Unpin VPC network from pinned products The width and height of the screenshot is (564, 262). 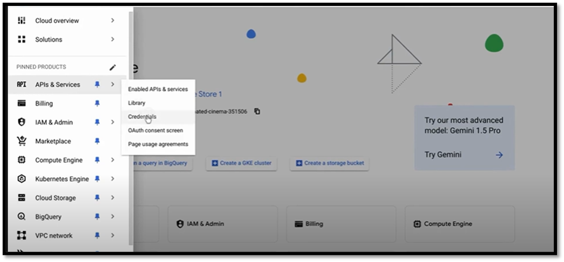click(x=97, y=236)
